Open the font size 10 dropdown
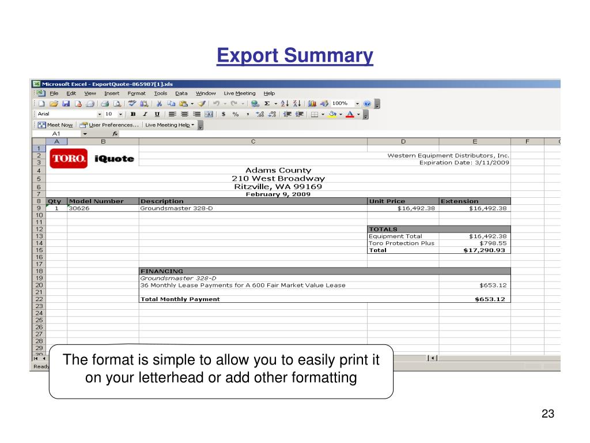The width and height of the screenshot is (590, 443). 120,114
